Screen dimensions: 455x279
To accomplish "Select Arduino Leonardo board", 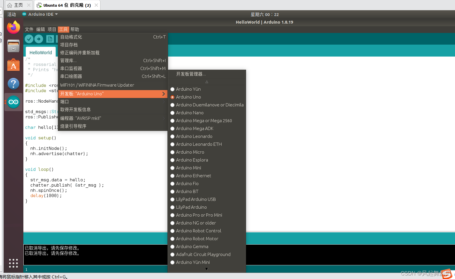I will click(207, 136).
